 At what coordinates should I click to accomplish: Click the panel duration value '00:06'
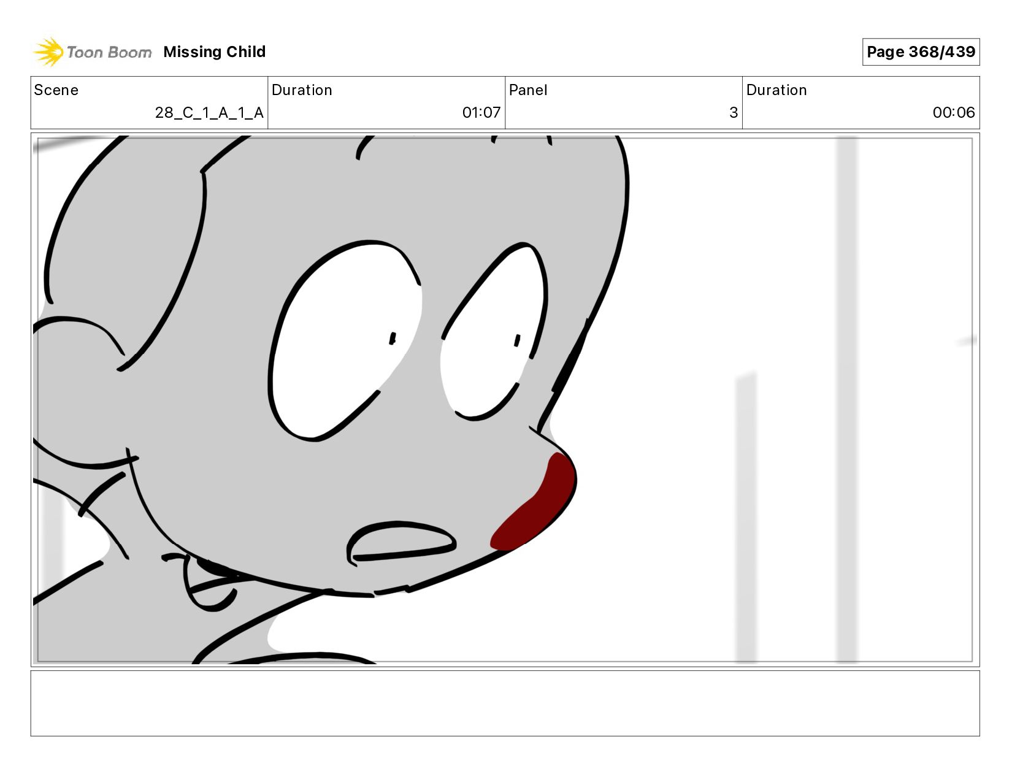tap(954, 113)
